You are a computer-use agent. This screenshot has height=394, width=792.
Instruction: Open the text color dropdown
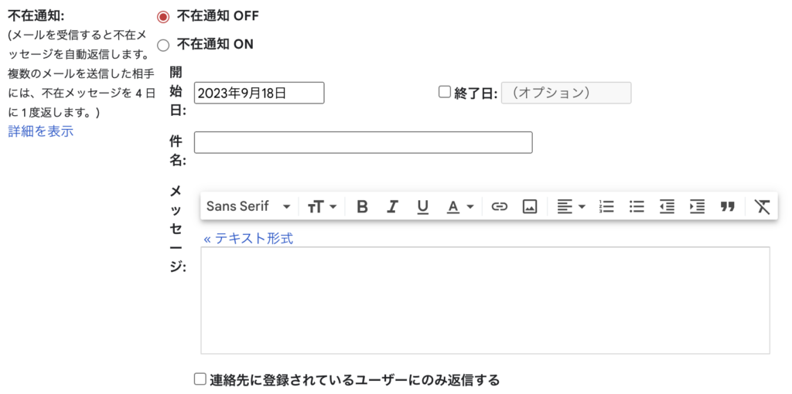459,206
